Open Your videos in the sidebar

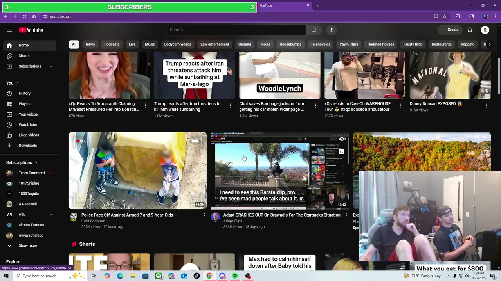pos(30,114)
